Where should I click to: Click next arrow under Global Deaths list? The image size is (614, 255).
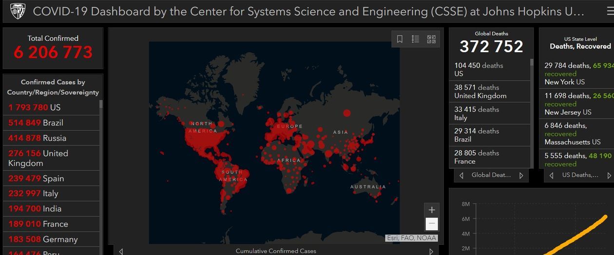[521, 175]
